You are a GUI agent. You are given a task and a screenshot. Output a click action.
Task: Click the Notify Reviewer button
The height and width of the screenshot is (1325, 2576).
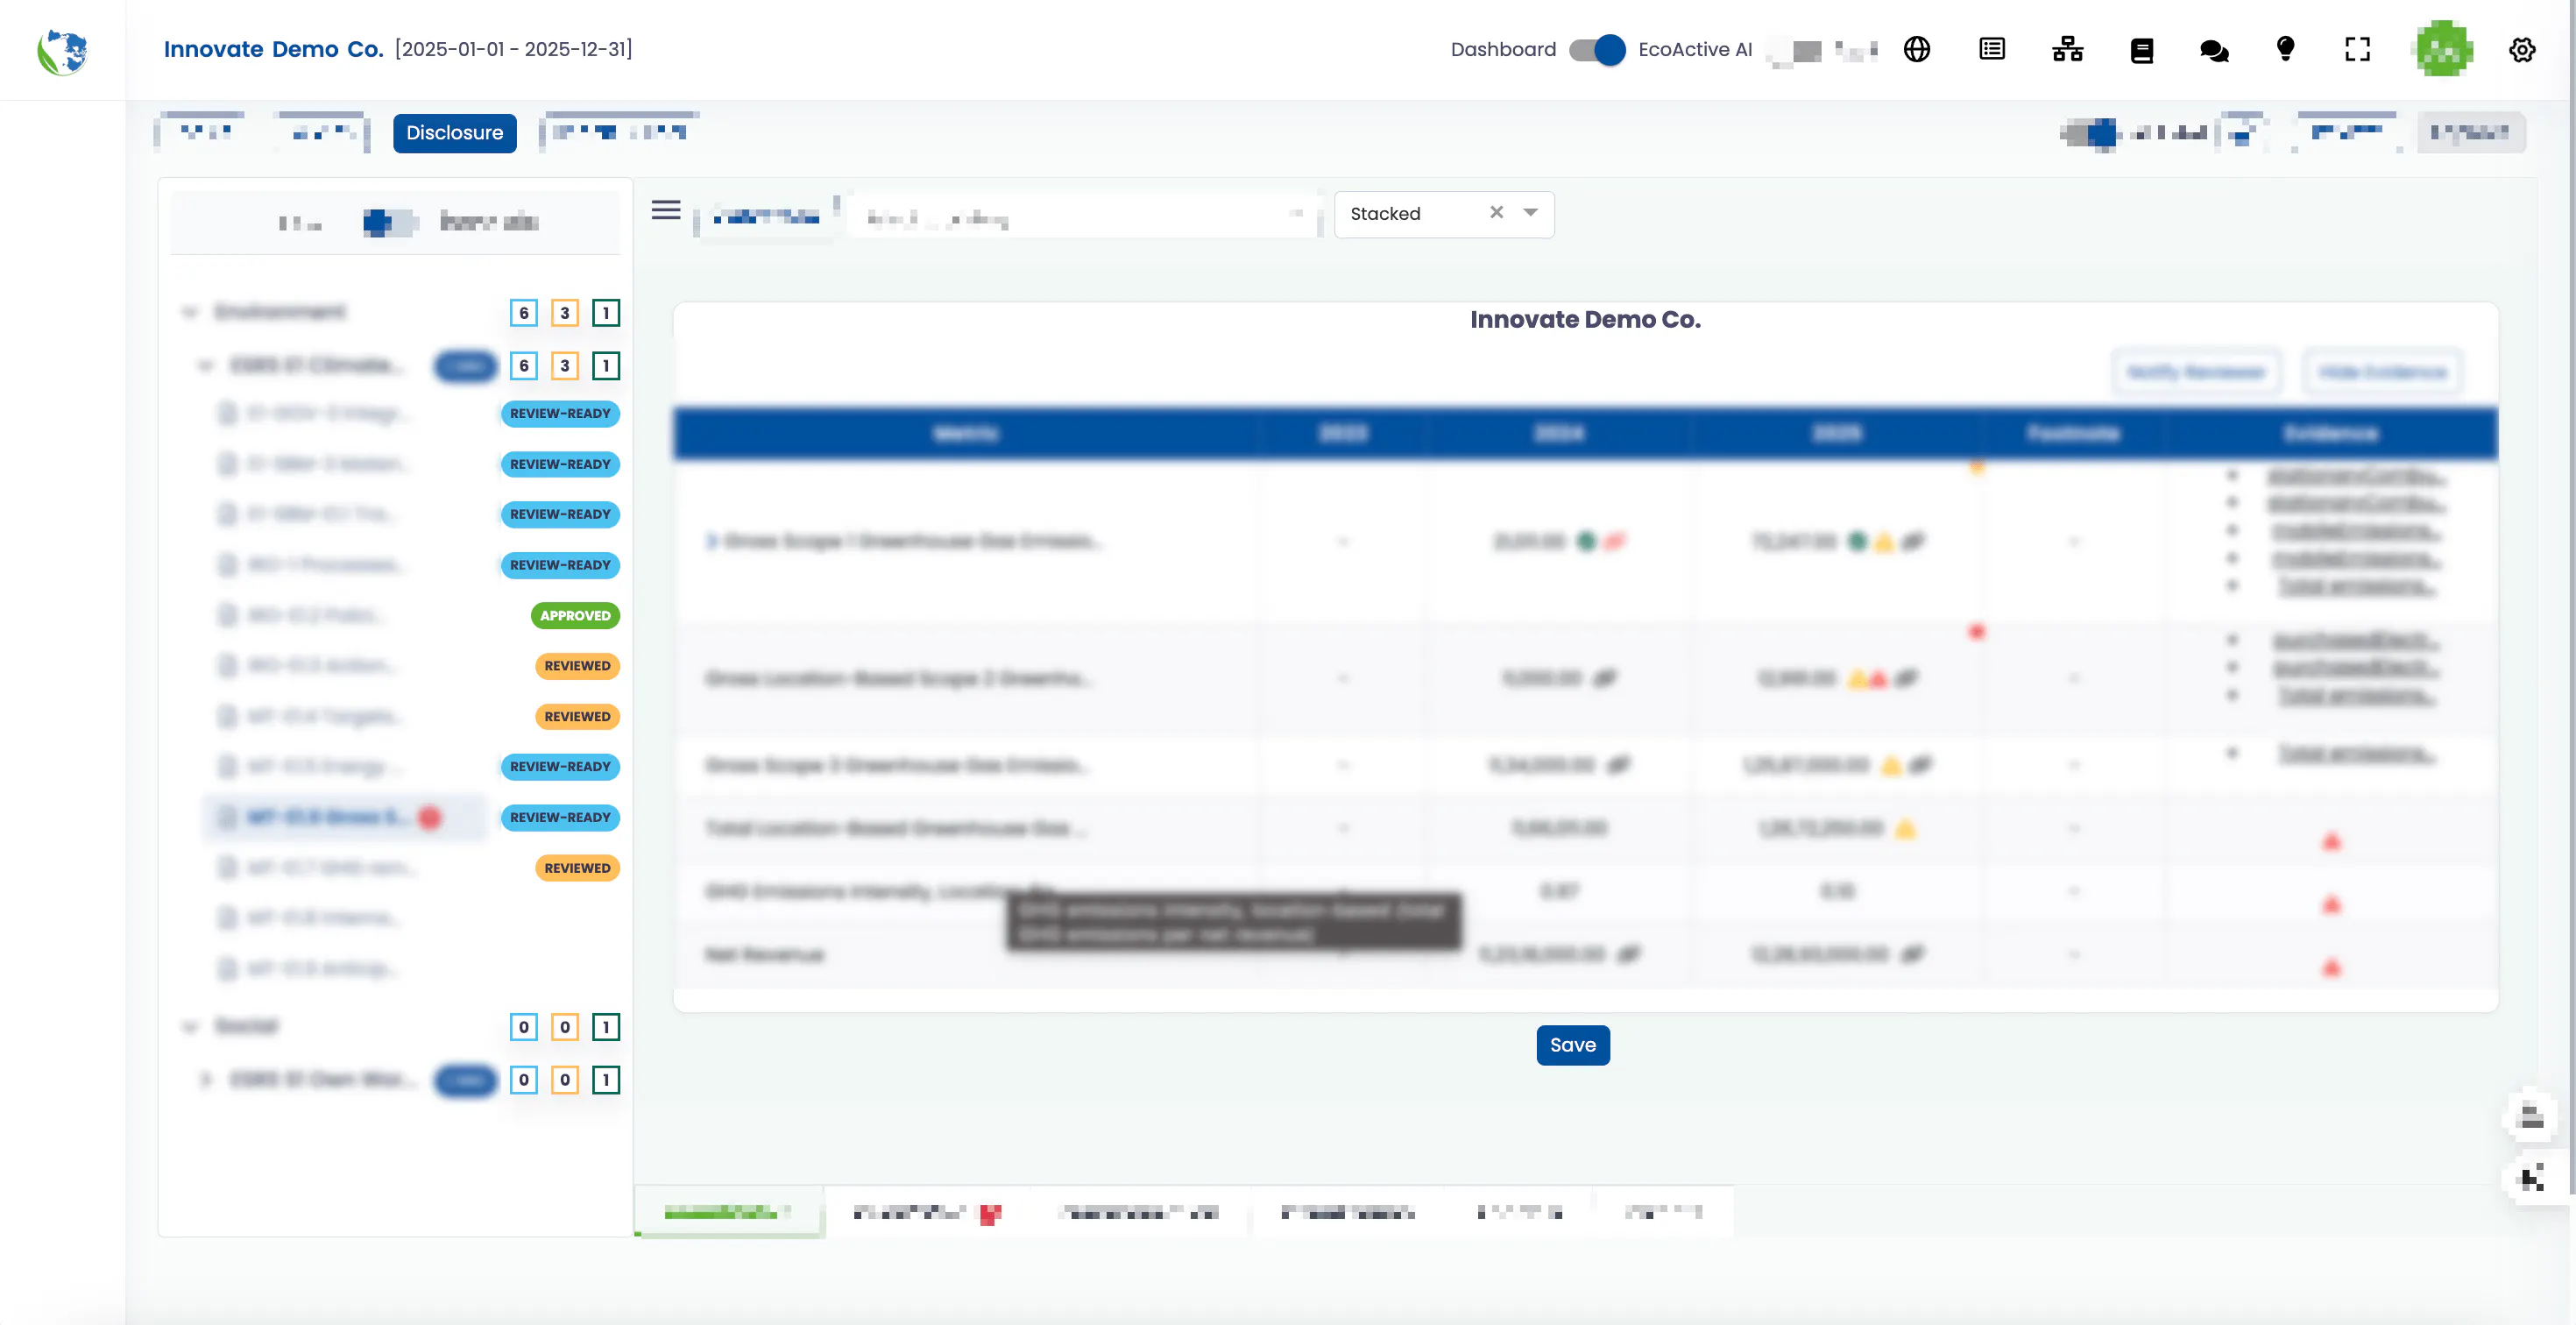click(2196, 372)
